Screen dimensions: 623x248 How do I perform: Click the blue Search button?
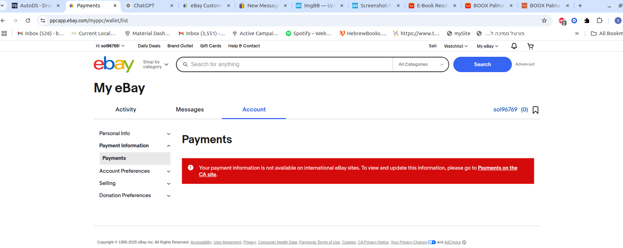pos(482,64)
